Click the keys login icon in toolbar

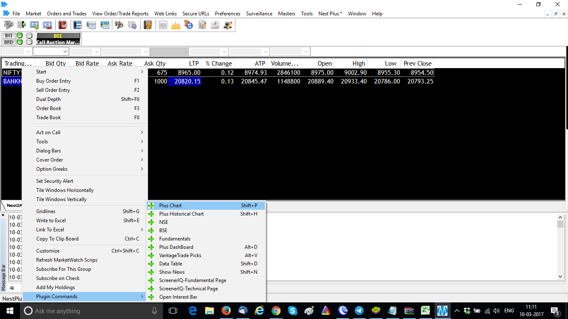[8, 25]
